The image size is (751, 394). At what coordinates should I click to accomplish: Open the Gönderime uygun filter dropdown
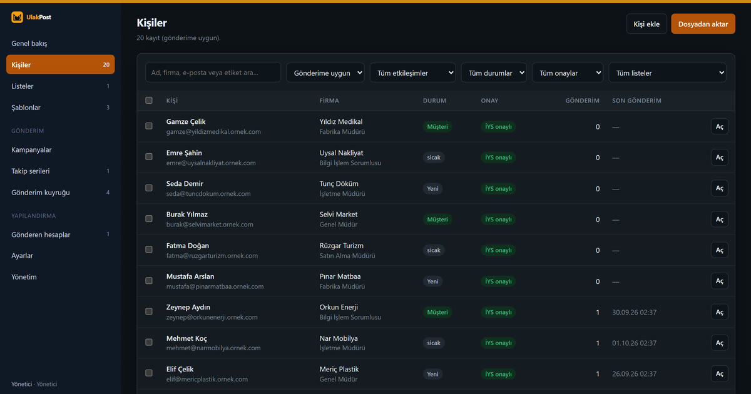point(325,73)
